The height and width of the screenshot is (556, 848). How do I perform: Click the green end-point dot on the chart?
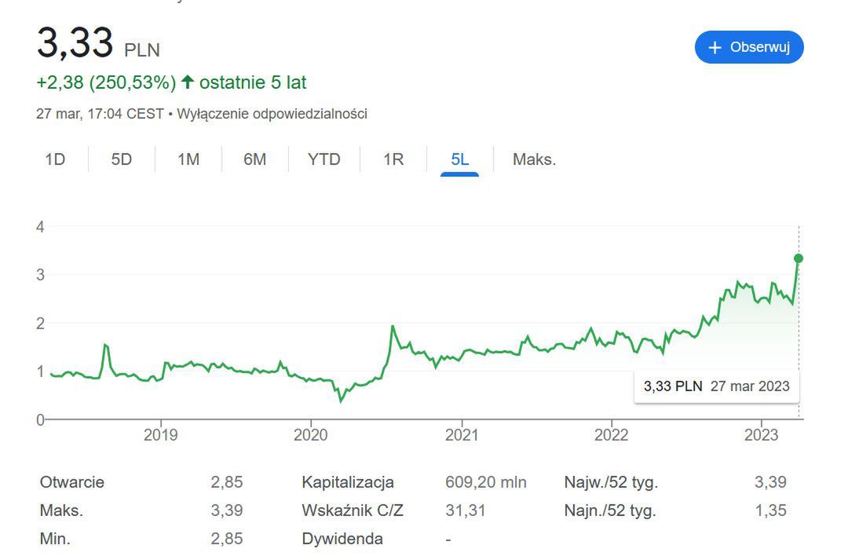tap(799, 258)
